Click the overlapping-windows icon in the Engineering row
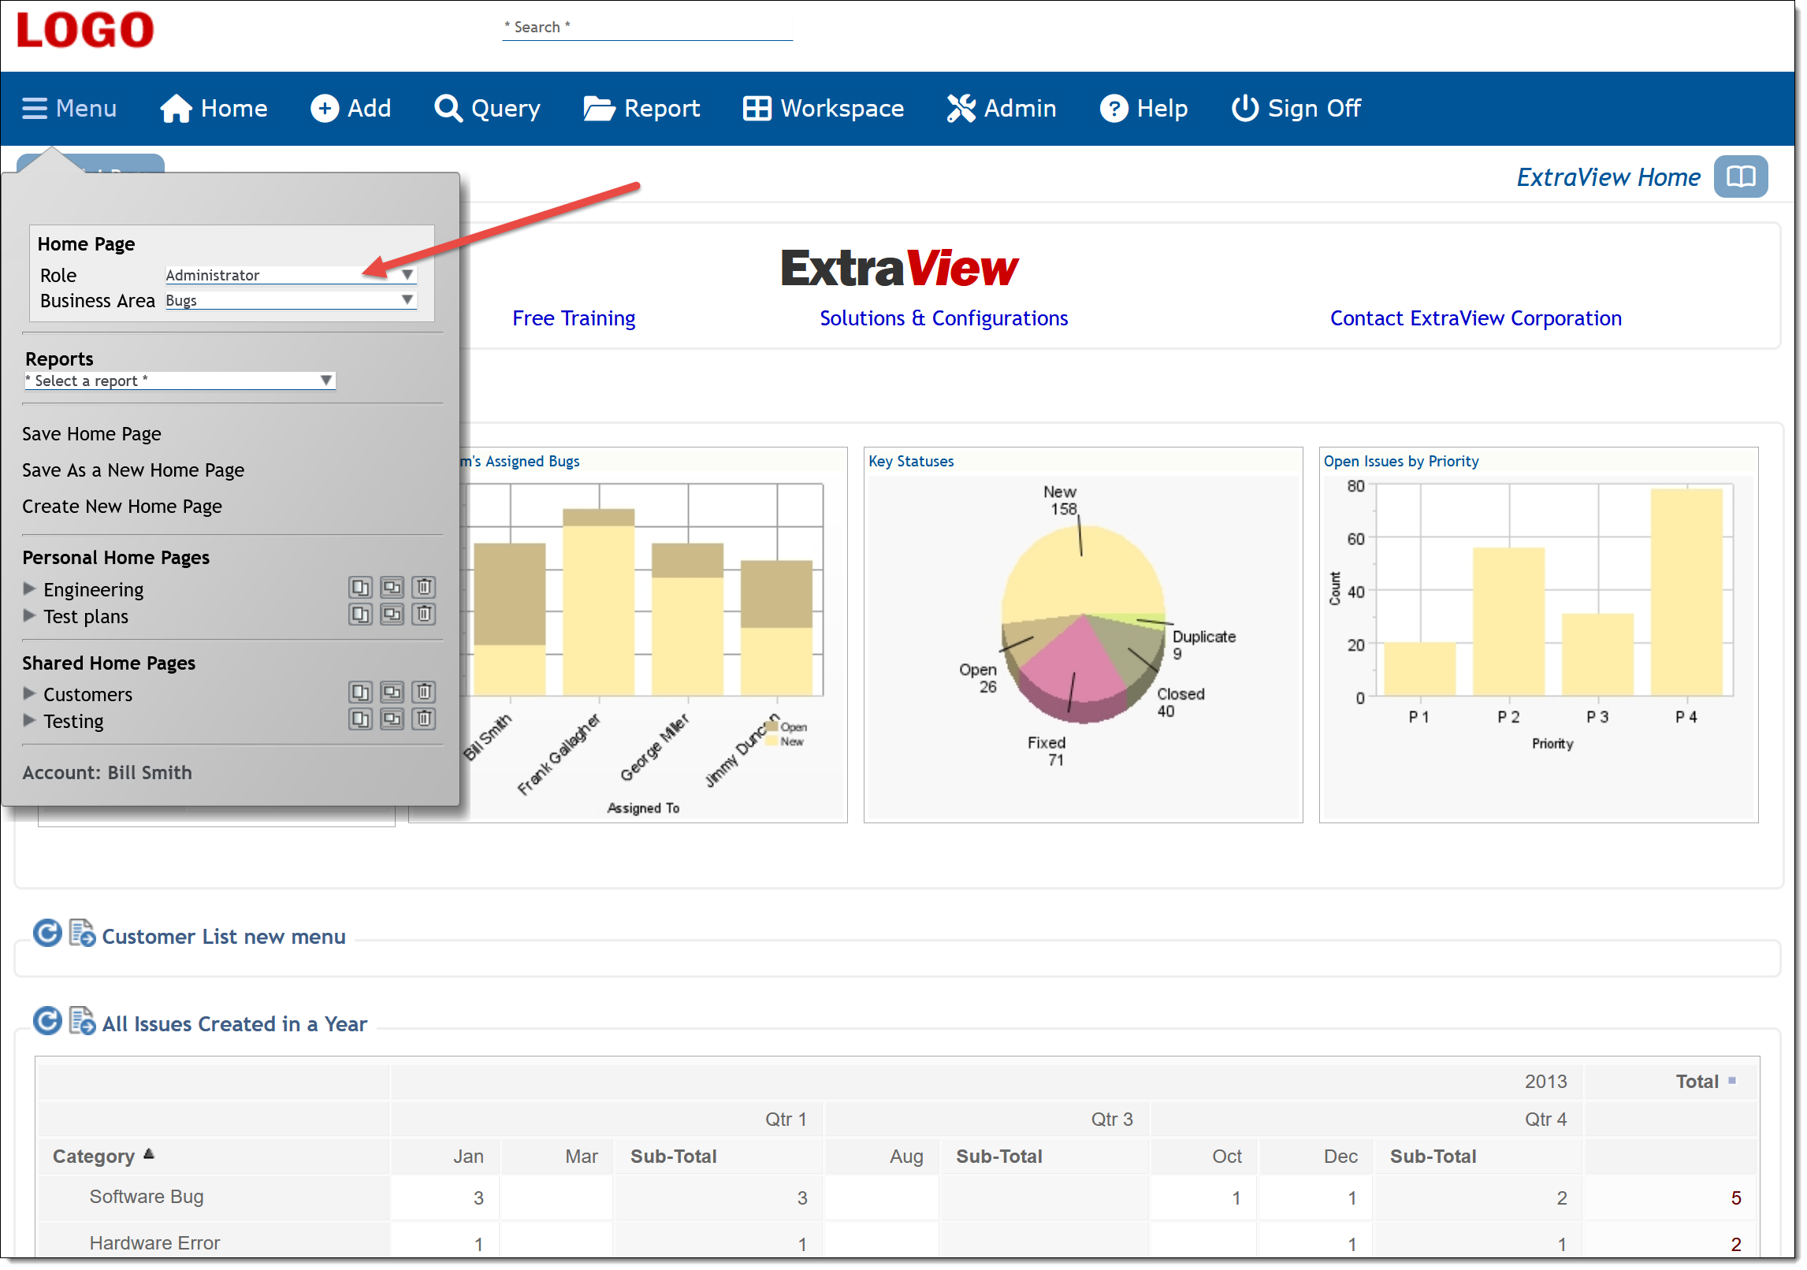Image resolution: width=1807 pixels, height=1270 pixels. pos(392,588)
